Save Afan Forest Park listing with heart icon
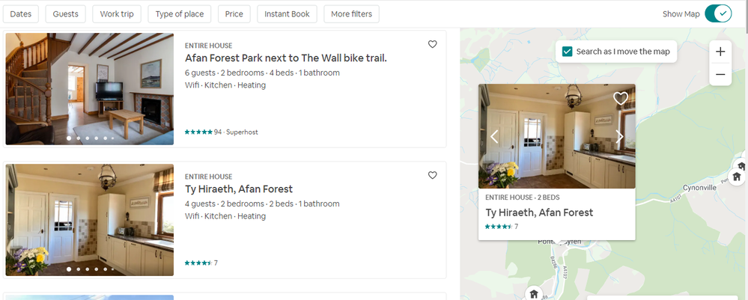The height and width of the screenshot is (300, 748). (x=432, y=45)
